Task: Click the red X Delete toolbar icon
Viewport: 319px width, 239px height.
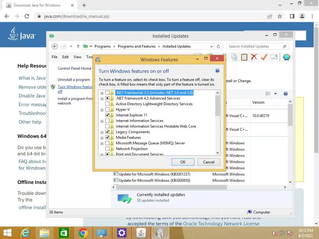Action: pyautogui.click(x=254, y=57)
